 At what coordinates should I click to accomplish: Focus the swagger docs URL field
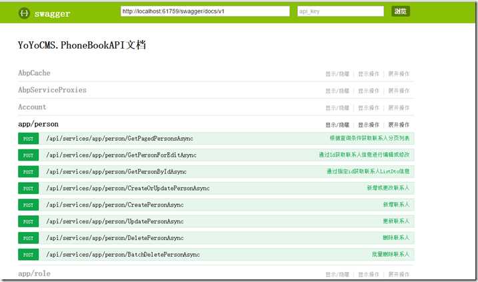click(x=205, y=11)
